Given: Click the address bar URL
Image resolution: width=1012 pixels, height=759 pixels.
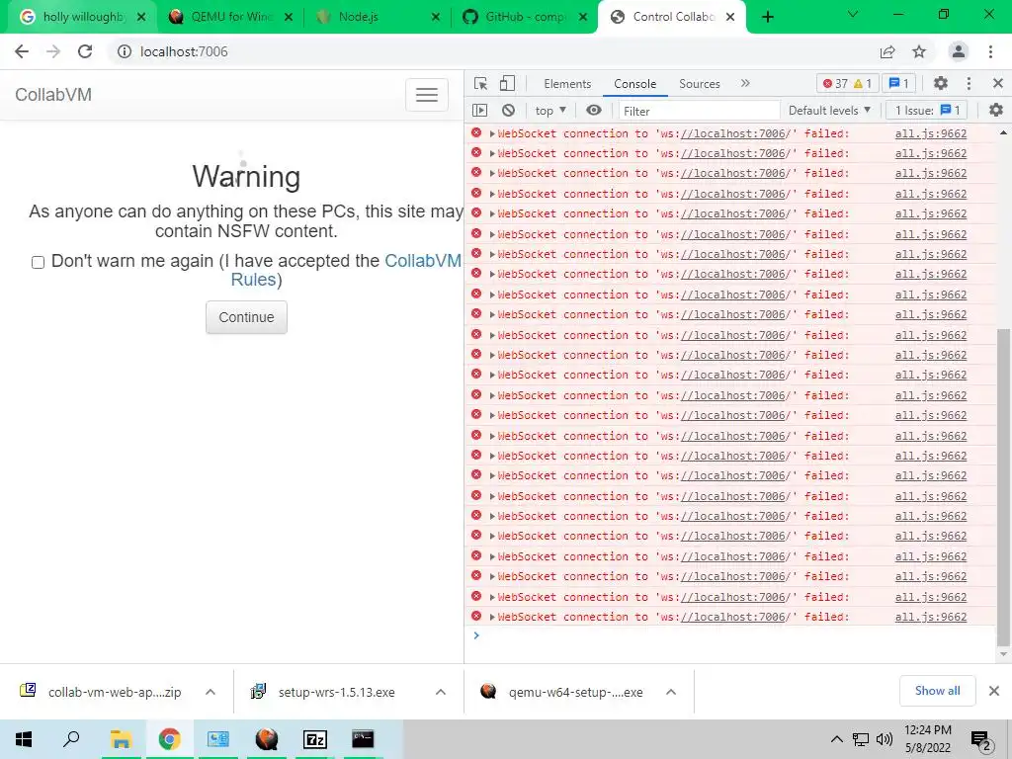Looking at the screenshot, I should [x=184, y=51].
